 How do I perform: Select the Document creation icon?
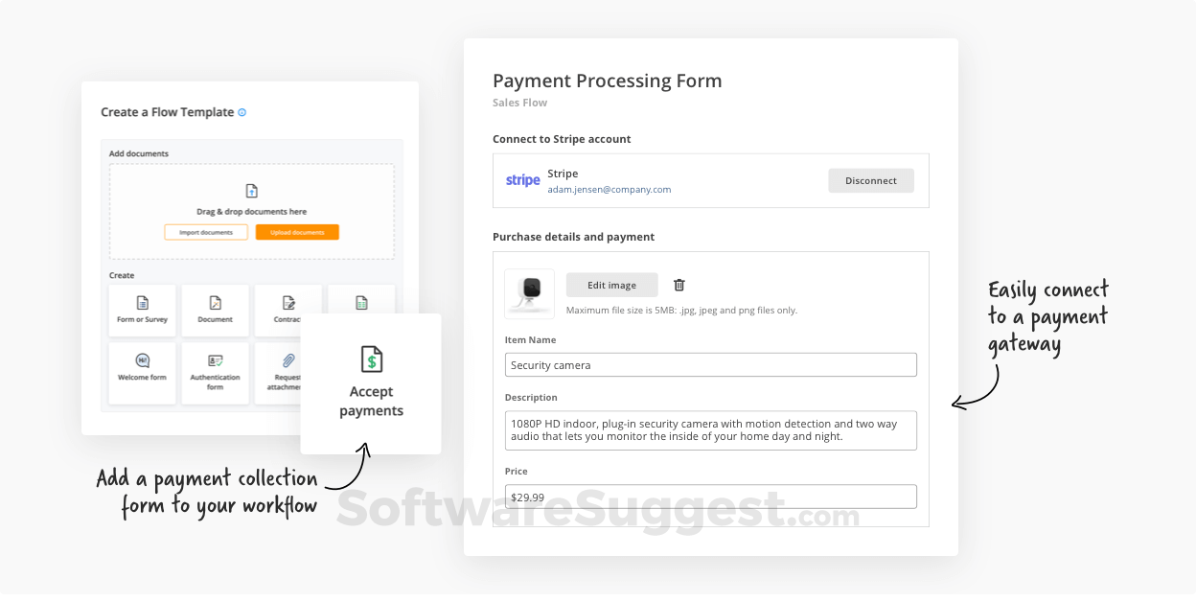(x=216, y=303)
